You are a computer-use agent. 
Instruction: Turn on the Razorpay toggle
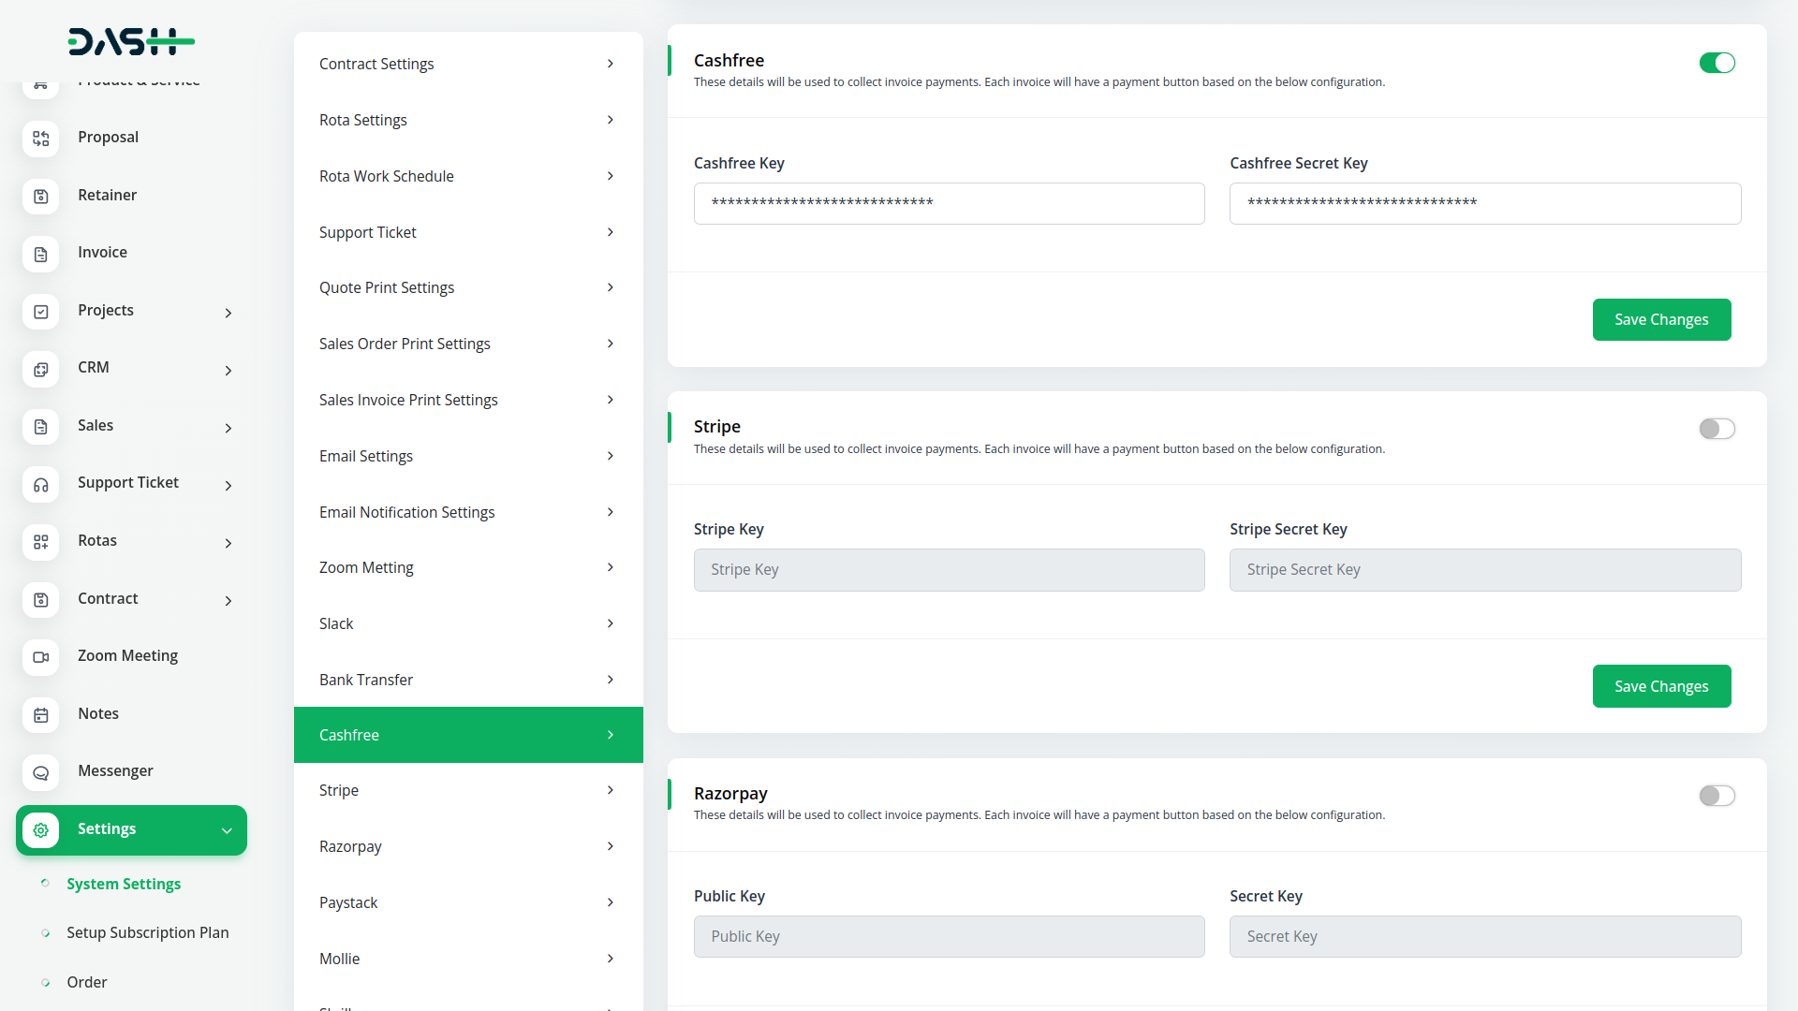[x=1717, y=796]
